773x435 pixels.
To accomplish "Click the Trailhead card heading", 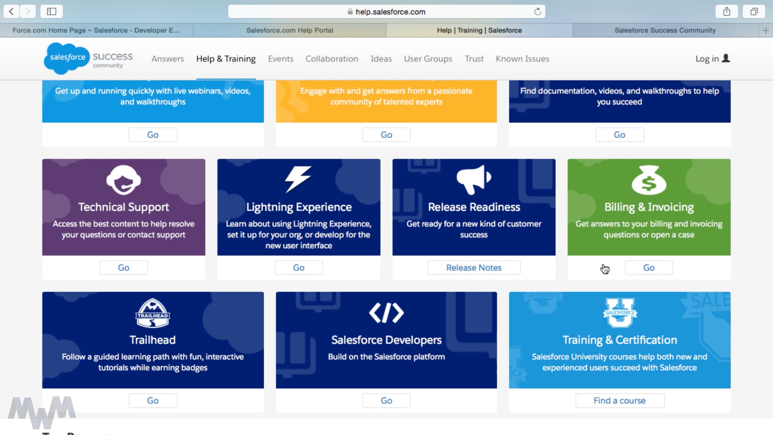I will (153, 340).
